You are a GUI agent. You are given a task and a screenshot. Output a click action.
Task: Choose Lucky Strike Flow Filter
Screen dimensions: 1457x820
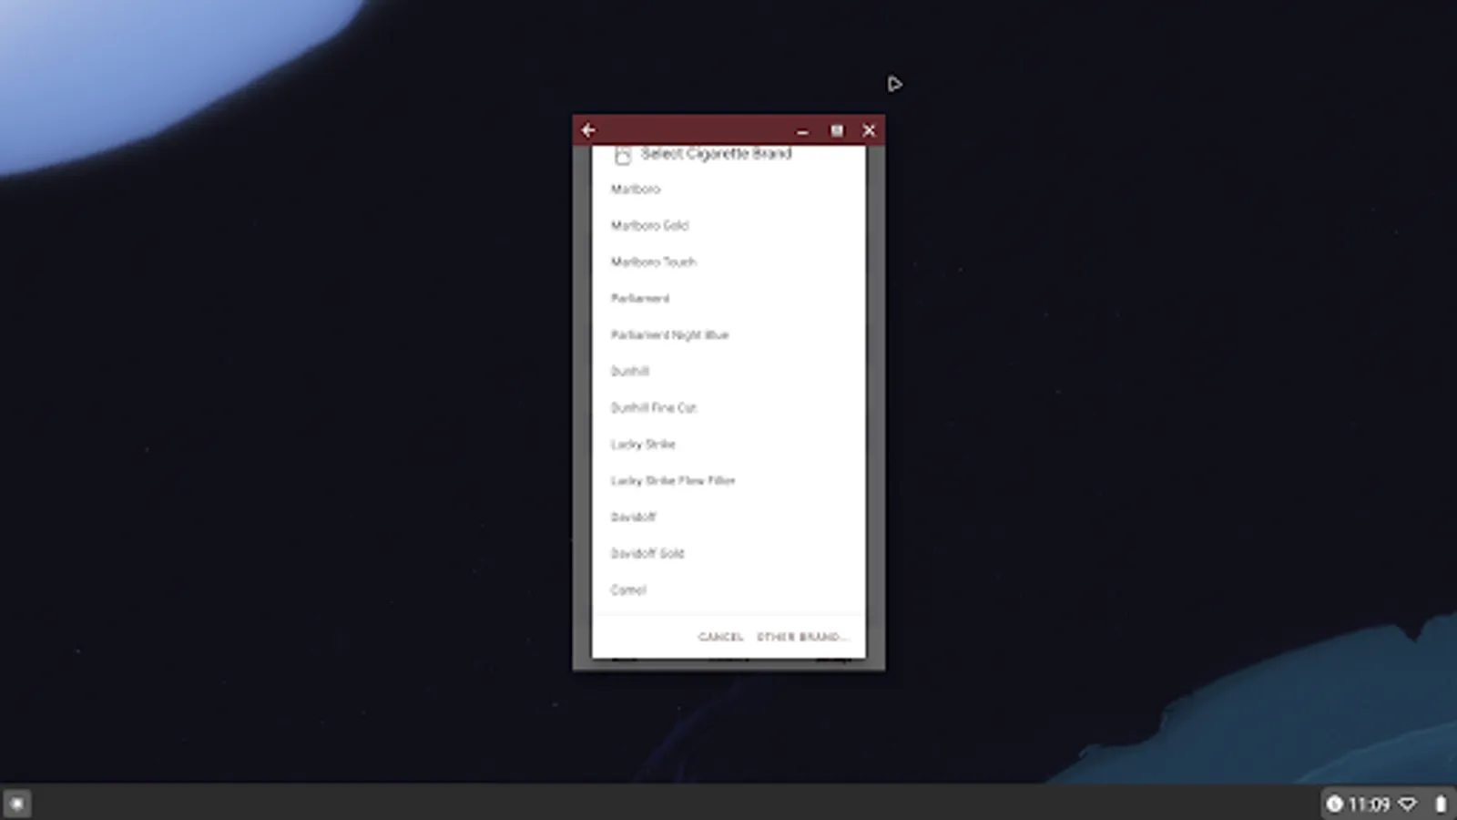click(728, 480)
